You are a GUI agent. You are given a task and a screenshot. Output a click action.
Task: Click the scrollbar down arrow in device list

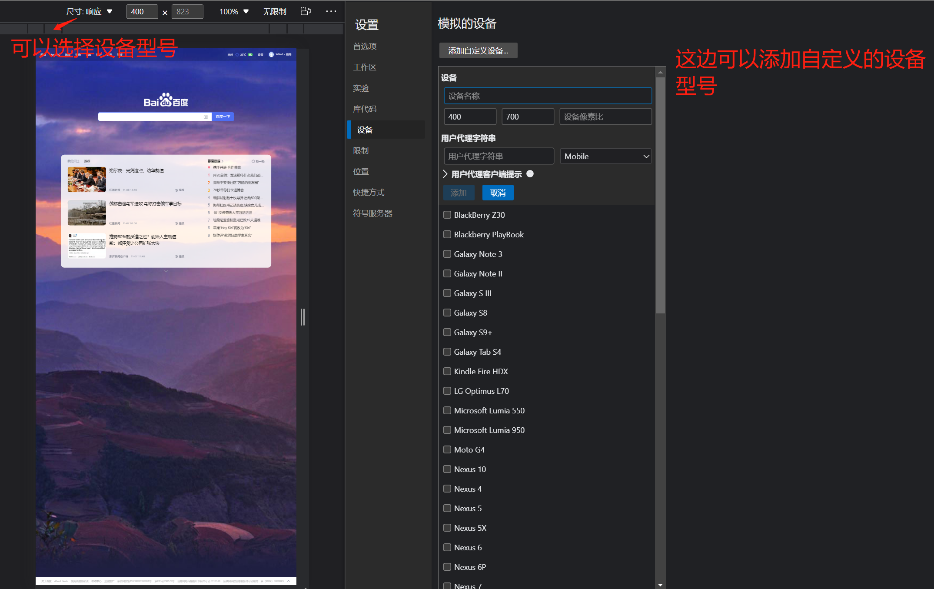[660, 585]
